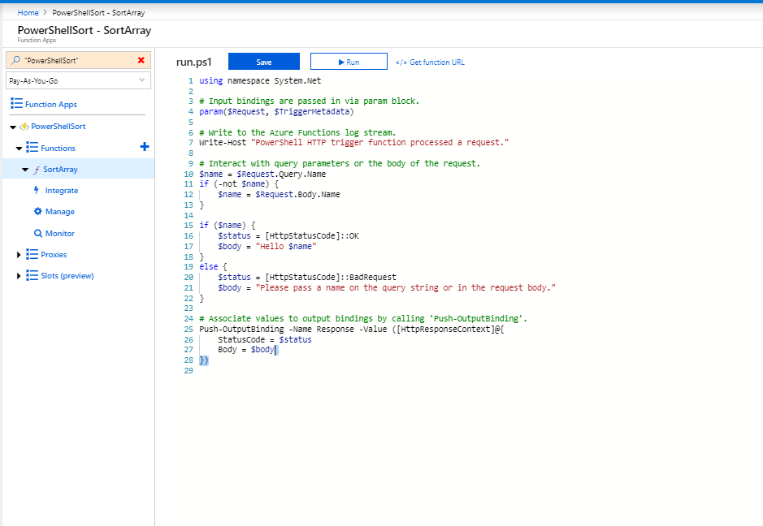Save the run.ps1 file
Viewport: 763px width, 526px height.
click(x=264, y=62)
